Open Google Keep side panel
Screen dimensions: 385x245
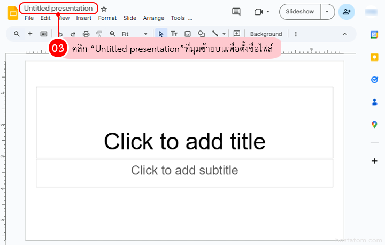(x=374, y=57)
